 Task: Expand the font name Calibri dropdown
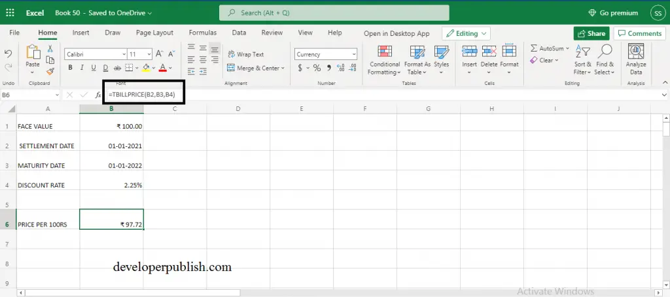pyautogui.click(x=124, y=55)
